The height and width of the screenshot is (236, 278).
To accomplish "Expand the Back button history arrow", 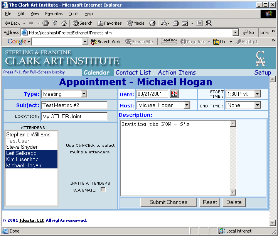I will (x=24, y=23).
